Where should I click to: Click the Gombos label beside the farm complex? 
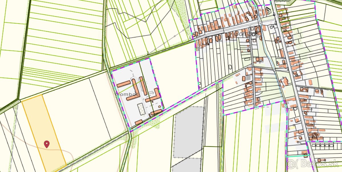pos(127,94)
